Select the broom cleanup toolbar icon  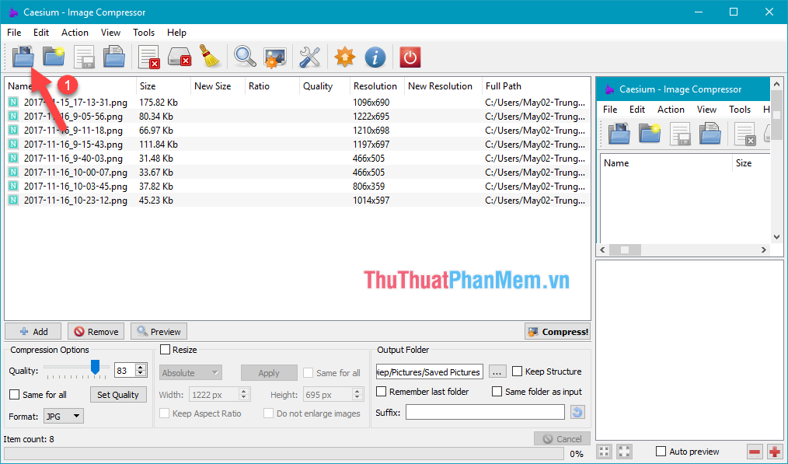click(210, 57)
